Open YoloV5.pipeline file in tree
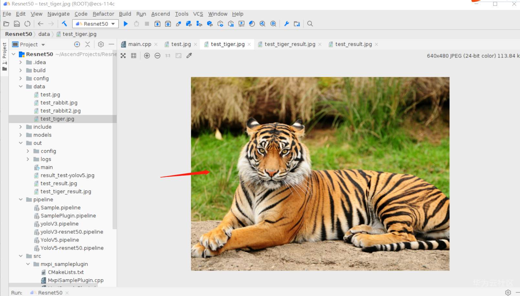The height and width of the screenshot is (296, 520). (x=59, y=240)
